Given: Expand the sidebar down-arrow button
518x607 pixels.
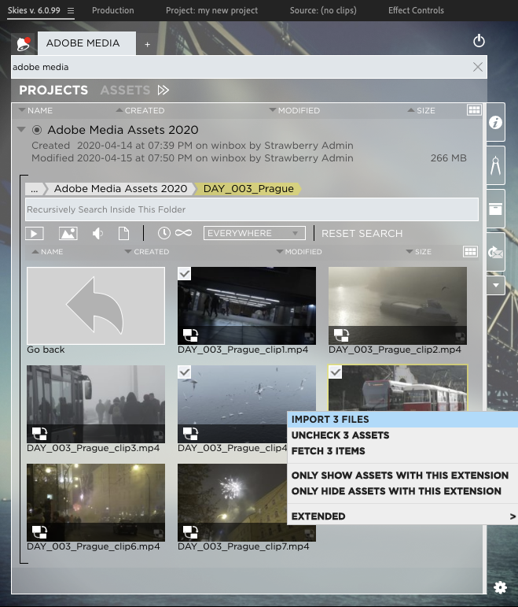Looking at the screenshot, I should pos(495,286).
